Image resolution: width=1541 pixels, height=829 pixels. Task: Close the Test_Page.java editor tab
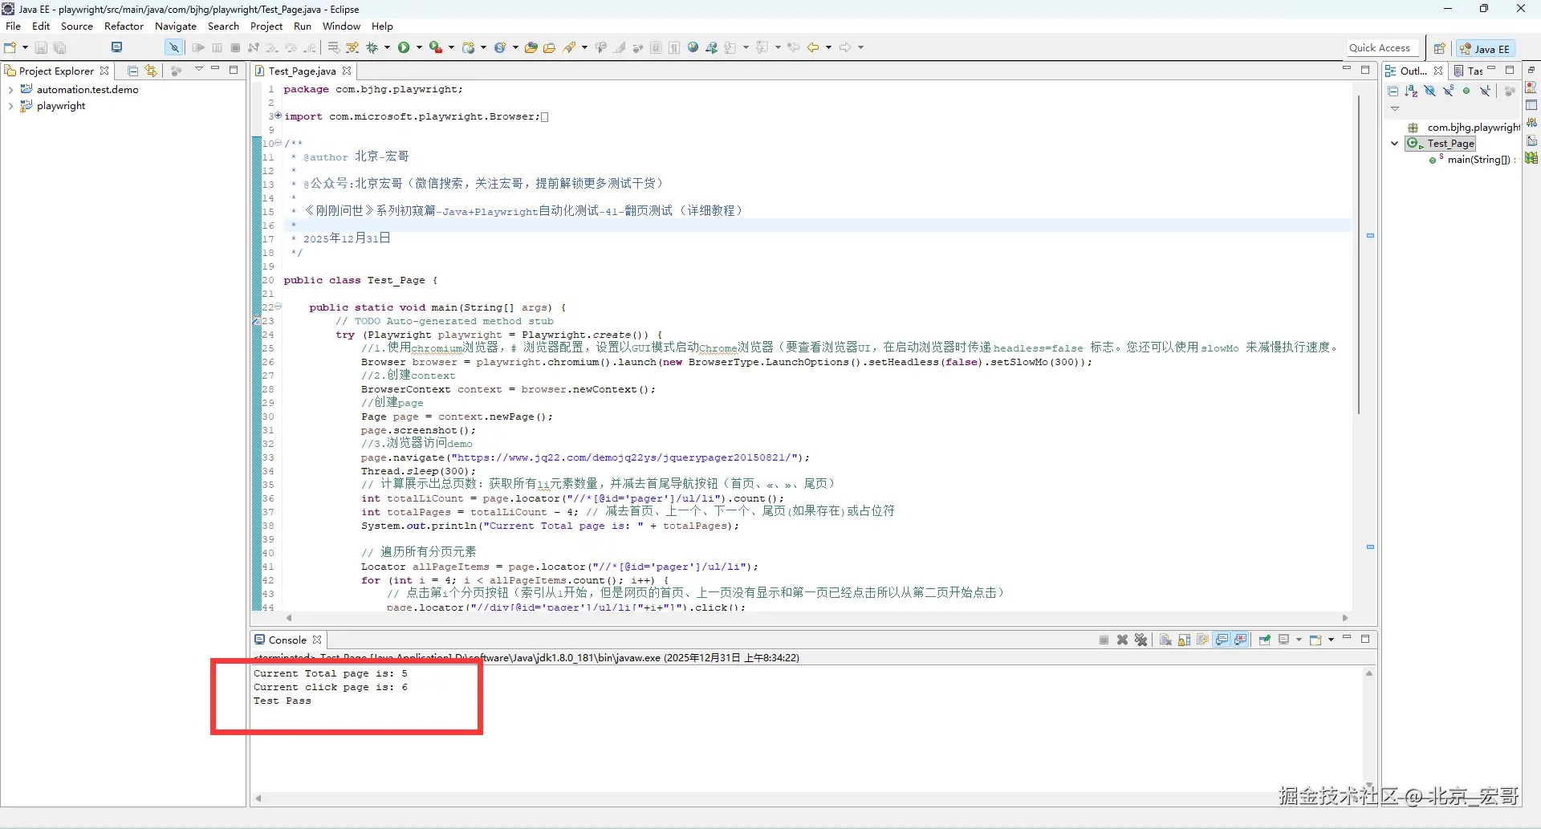tap(347, 71)
